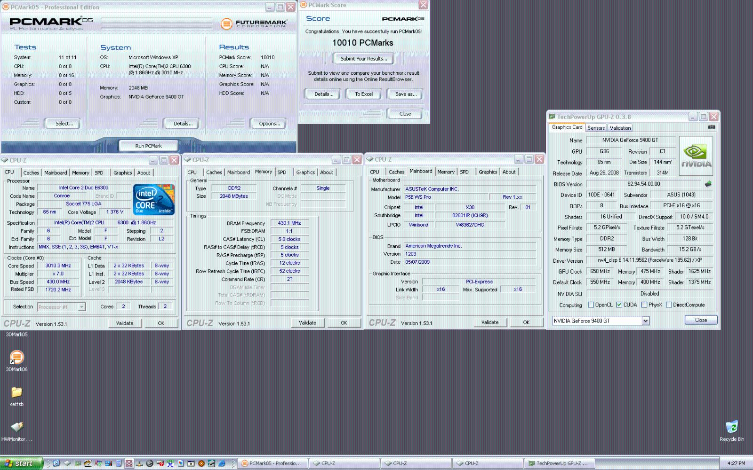The width and height of the screenshot is (753, 470).
Task: Click the BIOS save chip icon in GPU-Z
Action: [707, 184]
